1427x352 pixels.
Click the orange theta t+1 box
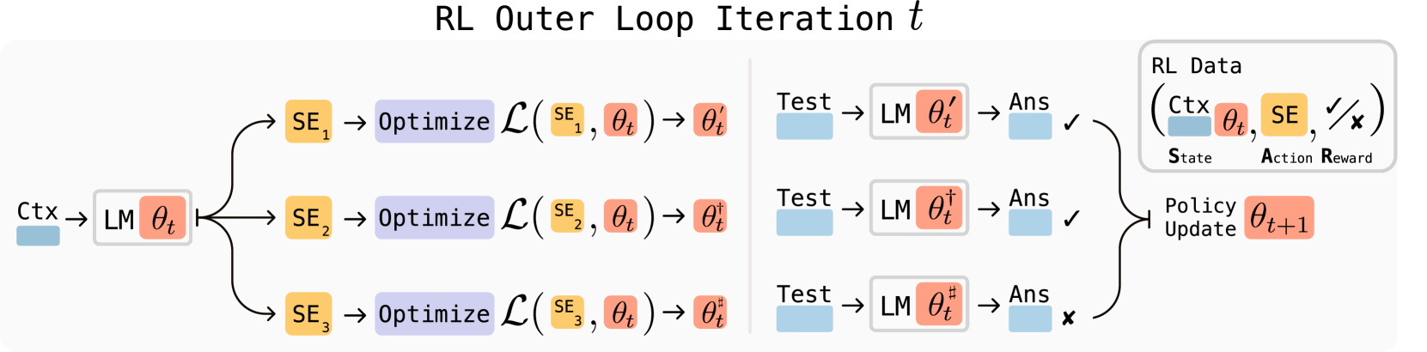click(x=1278, y=217)
